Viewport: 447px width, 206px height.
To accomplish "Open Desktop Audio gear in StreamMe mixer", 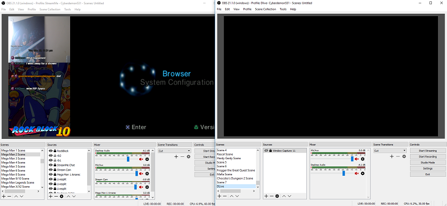I will coord(147,159).
